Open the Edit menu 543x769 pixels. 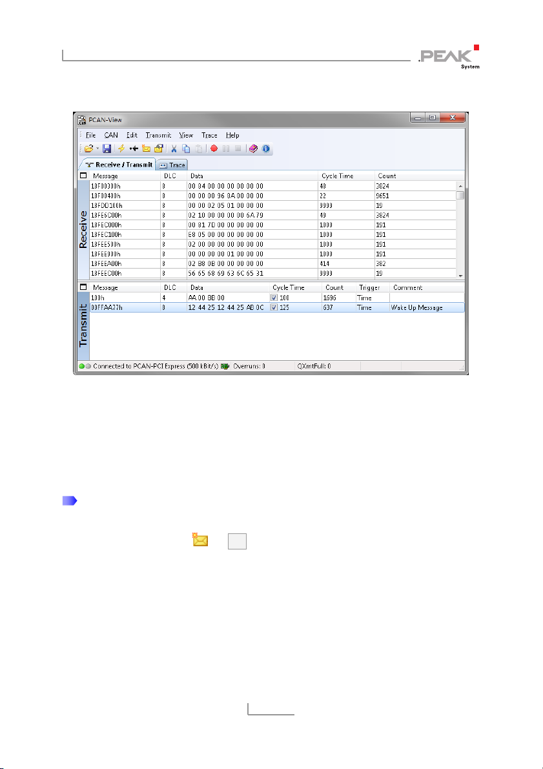132,136
